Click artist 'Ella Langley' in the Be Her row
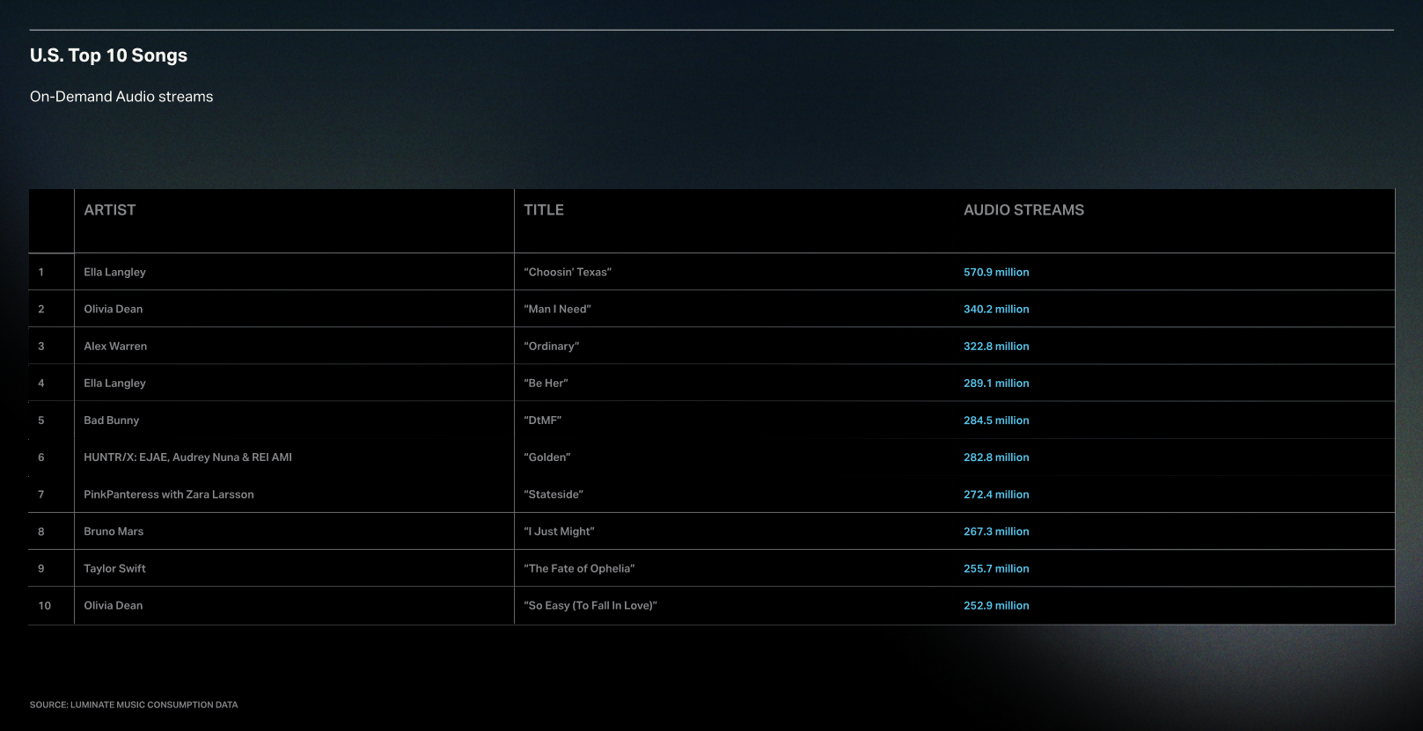The height and width of the screenshot is (731, 1423). pyautogui.click(x=115, y=383)
